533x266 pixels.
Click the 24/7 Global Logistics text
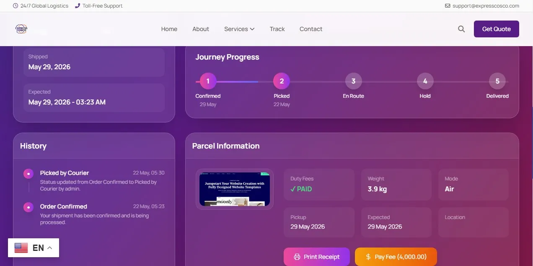tap(44, 6)
